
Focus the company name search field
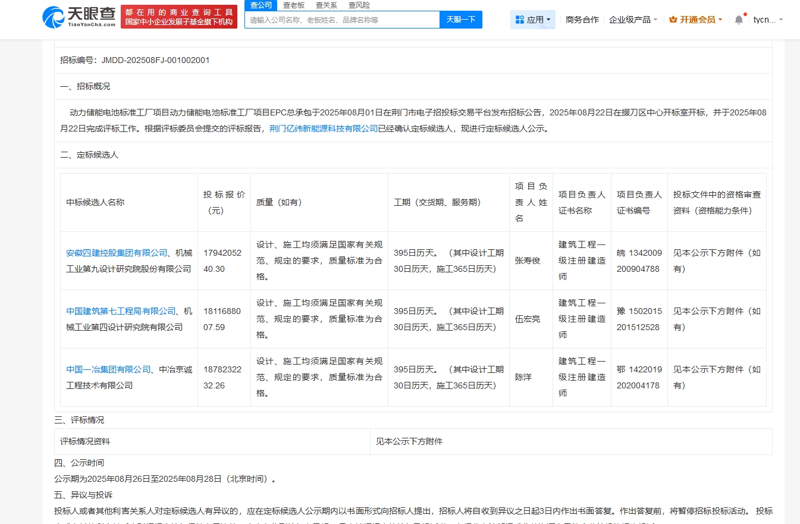click(x=342, y=20)
